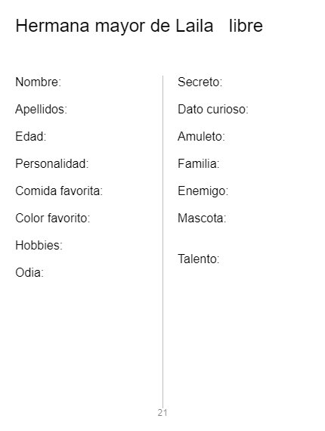Image resolution: width=325 pixels, height=431 pixels.
Task: Click the vertical column divider line
Action: (x=162, y=242)
